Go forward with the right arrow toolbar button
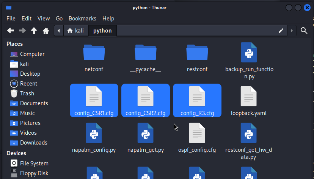314x179 pixels. coord(22,31)
